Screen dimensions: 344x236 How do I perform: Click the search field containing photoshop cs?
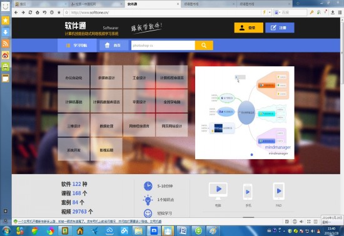click(x=163, y=46)
